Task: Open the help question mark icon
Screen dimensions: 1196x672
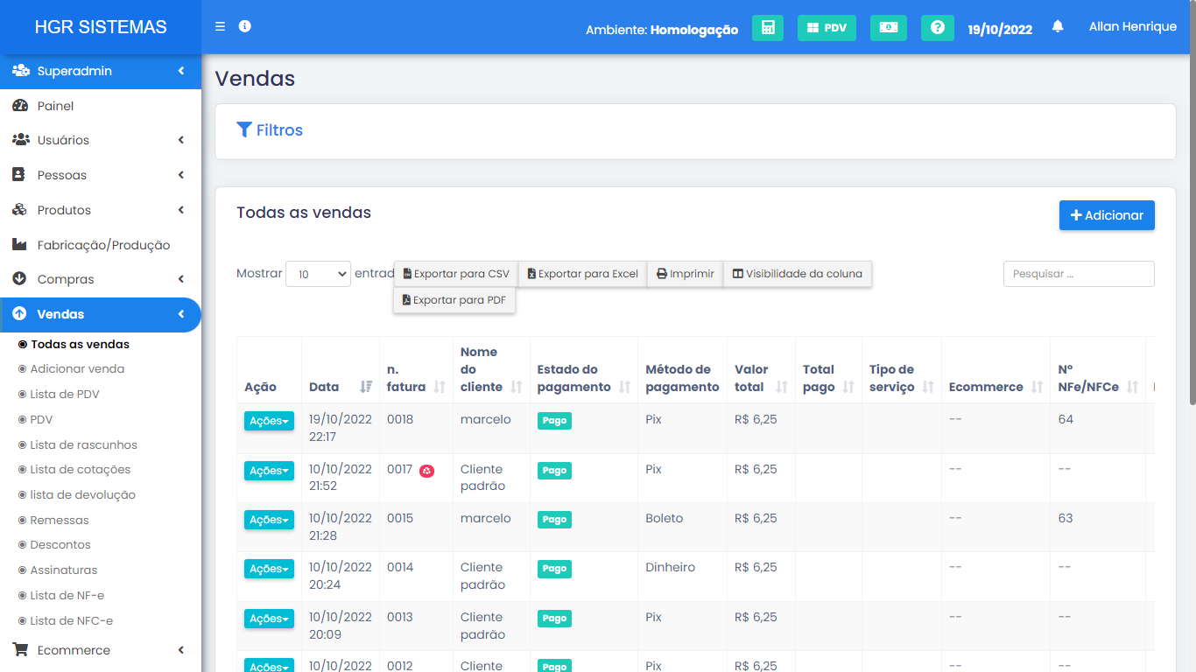Action: click(x=937, y=28)
